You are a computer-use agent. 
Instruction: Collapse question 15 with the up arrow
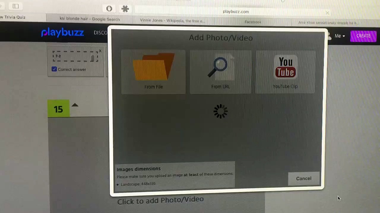point(75,105)
